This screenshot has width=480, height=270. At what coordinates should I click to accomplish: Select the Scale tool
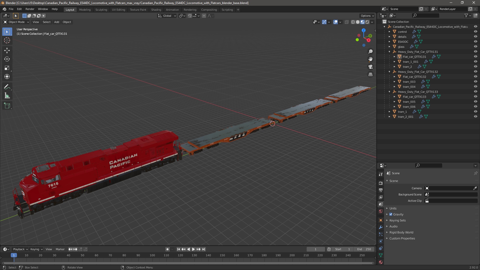point(7,68)
